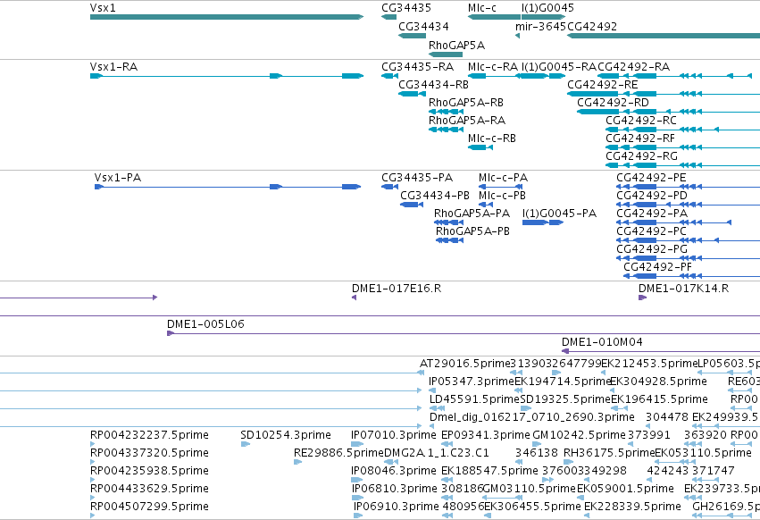Viewport: 760px width, 520px height.
Task: Select the RH36175.5prime EST
Action: tap(569, 462)
